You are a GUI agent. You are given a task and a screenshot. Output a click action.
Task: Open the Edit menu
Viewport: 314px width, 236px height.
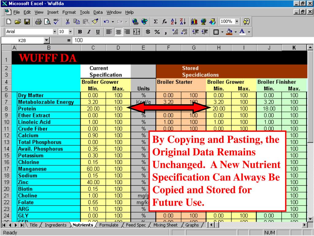click(x=27, y=12)
